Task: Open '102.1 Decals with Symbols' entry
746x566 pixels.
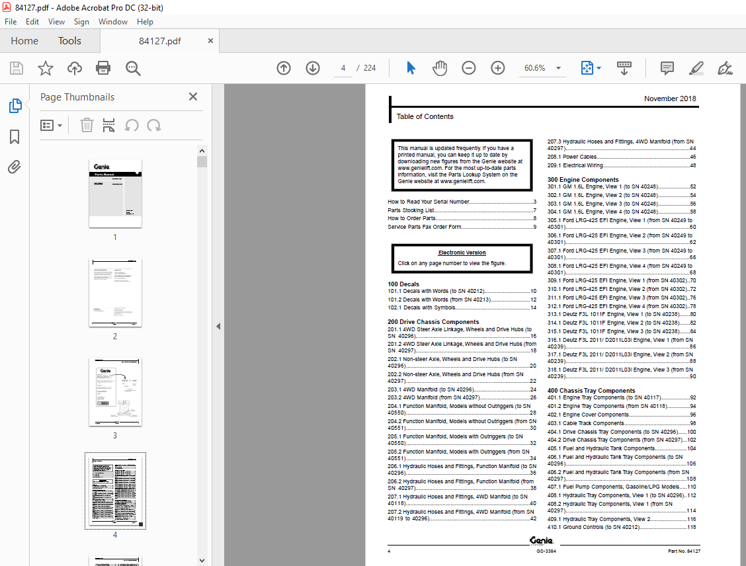Action: tap(462, 307)
